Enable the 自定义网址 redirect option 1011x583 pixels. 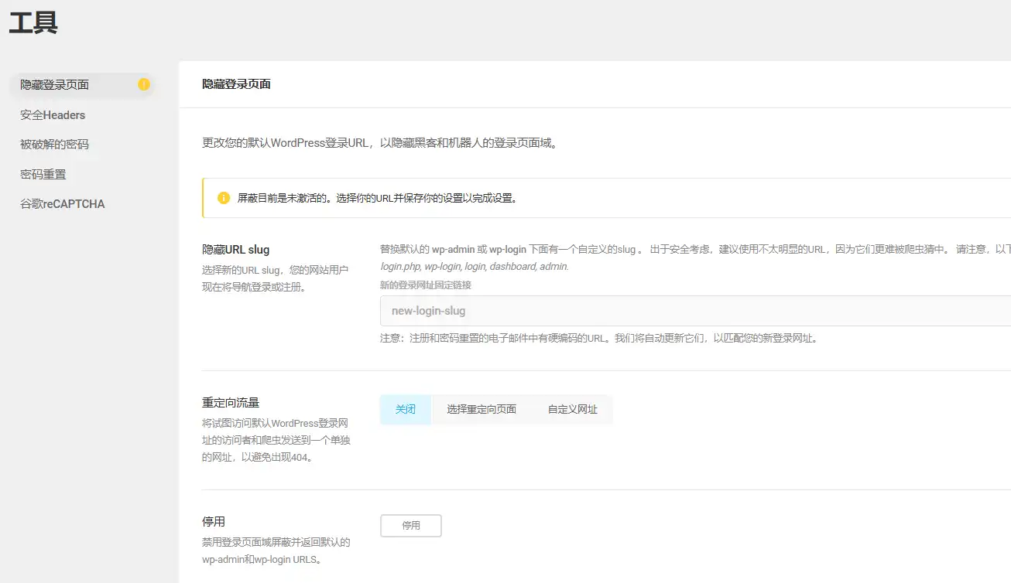pyautogui.click(x=573, y=409)
